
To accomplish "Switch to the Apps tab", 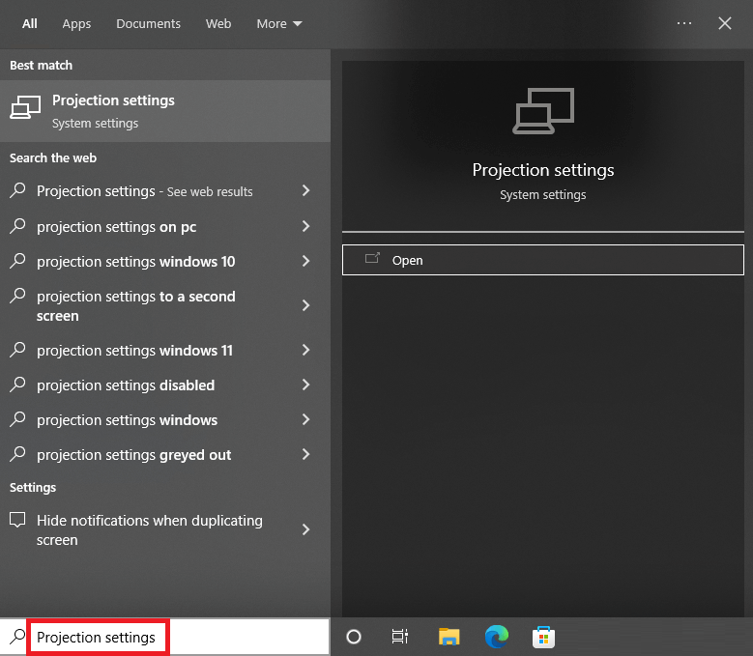I will point(76,23).
